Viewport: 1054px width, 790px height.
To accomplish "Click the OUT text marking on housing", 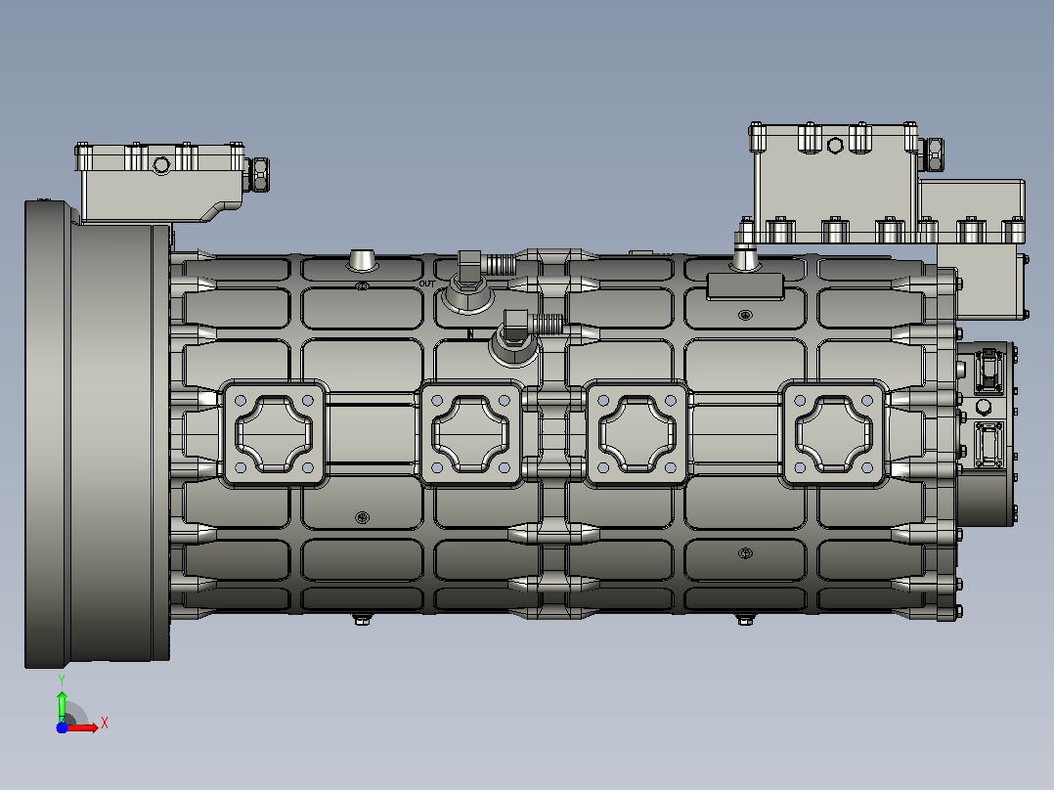I will (x=427, y=284).
